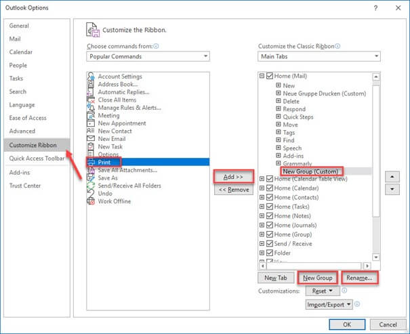Screen dimensions: 410x334
Task: Click the Send/Receive All Folders icon
Action: pos(91,186)
